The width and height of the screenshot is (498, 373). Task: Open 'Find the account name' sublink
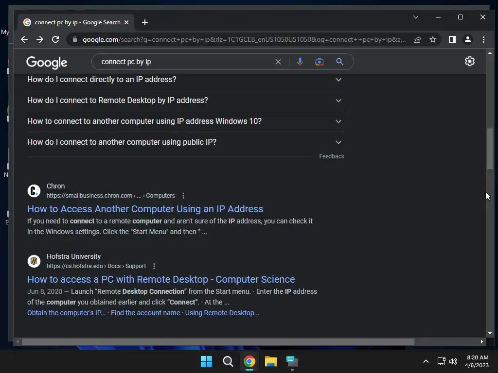145,313
